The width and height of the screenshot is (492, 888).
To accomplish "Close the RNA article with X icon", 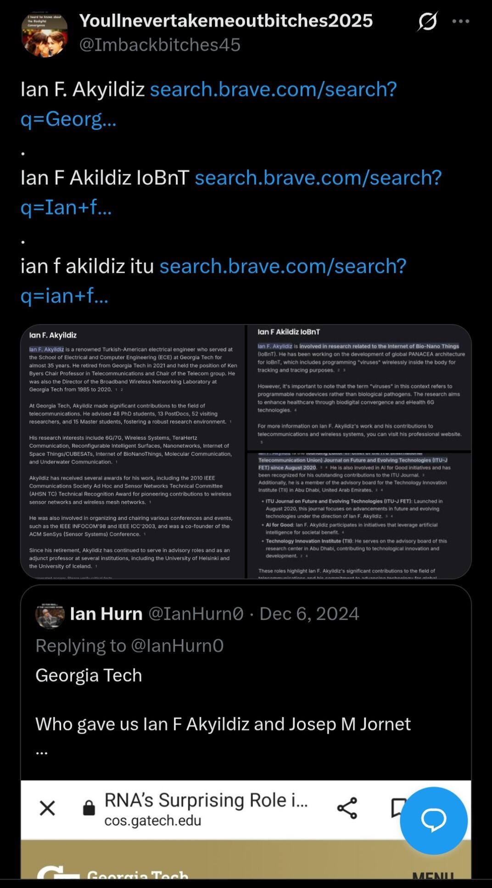I will click(x=47, y=808).
